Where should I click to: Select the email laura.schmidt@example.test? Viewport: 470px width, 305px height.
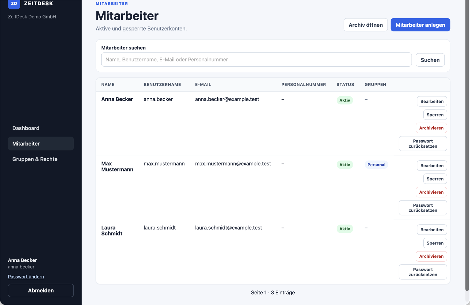pos(229,228)
